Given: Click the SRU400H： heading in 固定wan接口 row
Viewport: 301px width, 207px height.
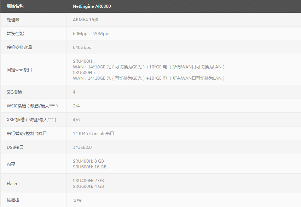Looking at the screenshot, I should (x=84, y=61).
